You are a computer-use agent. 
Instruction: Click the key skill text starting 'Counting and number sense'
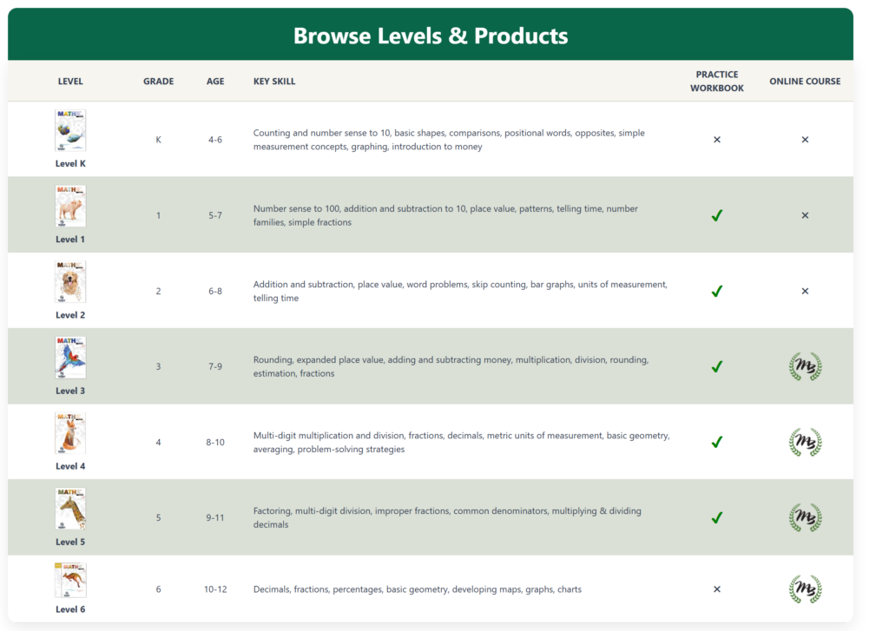(x=449, y=140)
